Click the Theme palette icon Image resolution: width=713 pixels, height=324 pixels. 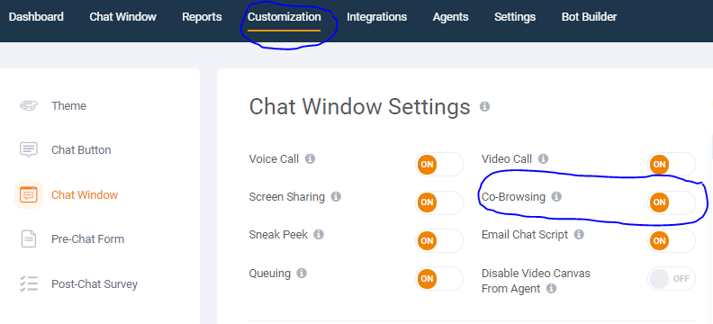click(x=29, y=106)
